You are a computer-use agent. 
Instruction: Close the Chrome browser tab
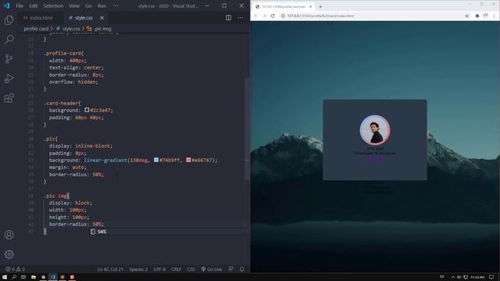pos(311,6)
